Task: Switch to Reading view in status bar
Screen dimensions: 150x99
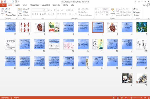Action: point(122,98)
